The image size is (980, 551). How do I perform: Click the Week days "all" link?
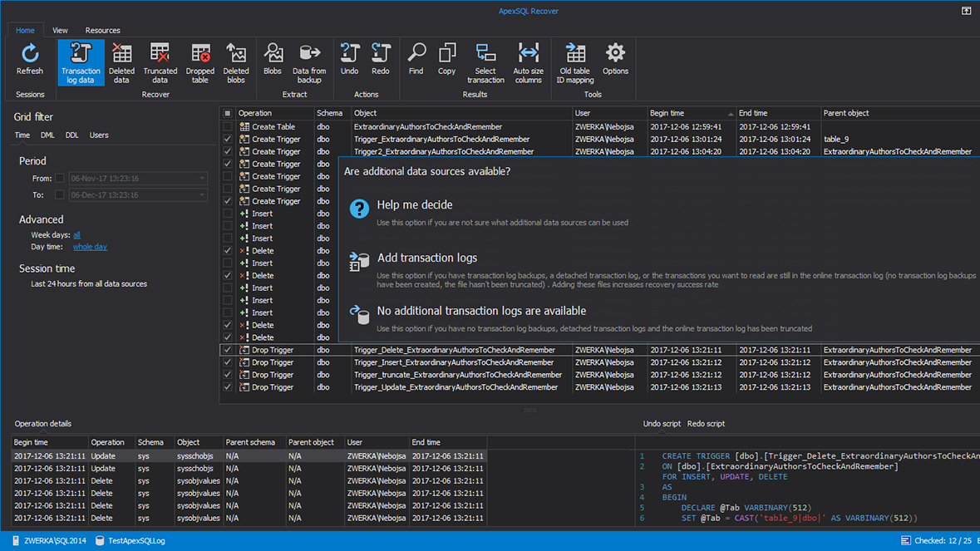pyautogui.click(x=76, y=235)
